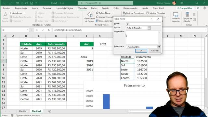The height and width of the screenshot is (117, 208).
Task: Click Mostrar Fórmulas icon
Action: point(148,13)
